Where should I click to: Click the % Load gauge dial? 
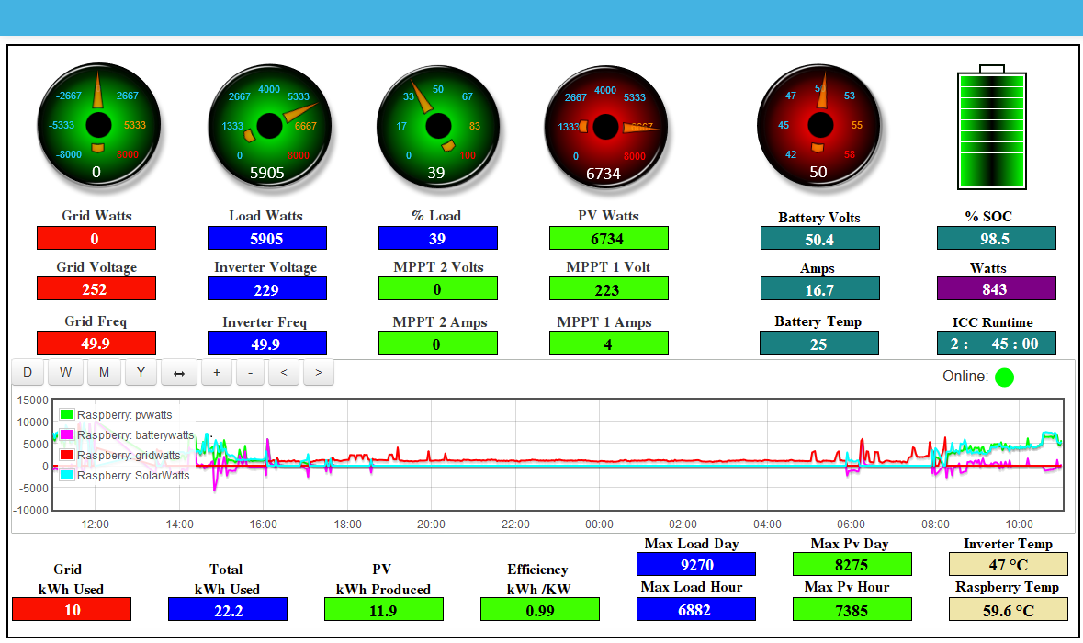coord(438,125)
